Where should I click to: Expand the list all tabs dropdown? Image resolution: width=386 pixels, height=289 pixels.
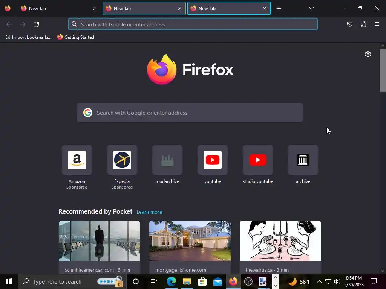(x=311, y=8)
